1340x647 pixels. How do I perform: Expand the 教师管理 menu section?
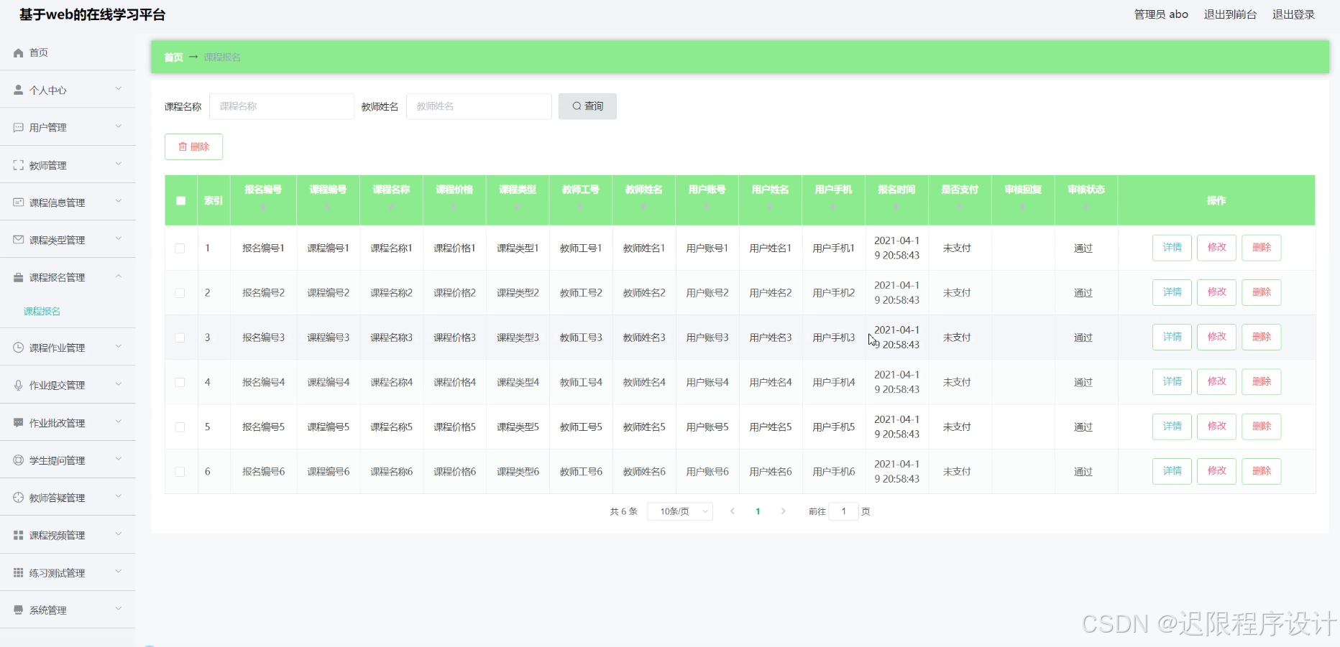pos(67,164)
